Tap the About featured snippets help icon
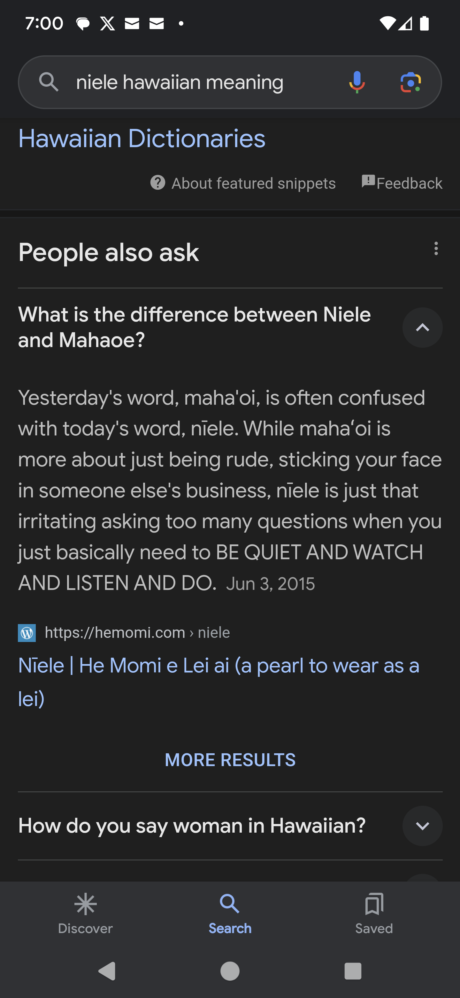The image size is (460, 998). [x=158, y=182]
